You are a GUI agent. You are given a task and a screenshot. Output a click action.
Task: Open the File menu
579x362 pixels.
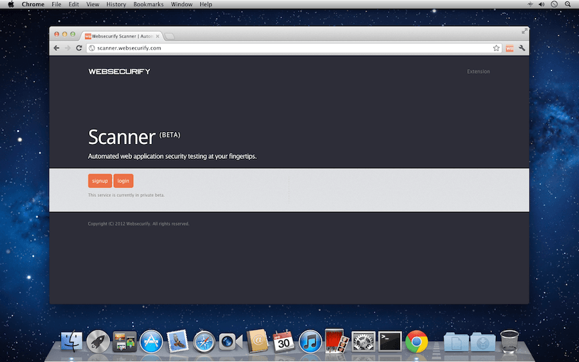pyautogui.click(x=56, y=5)
